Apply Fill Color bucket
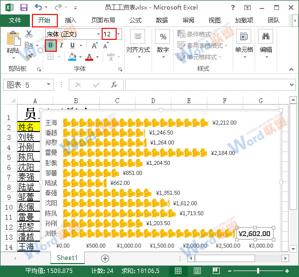Image resolution: width=299 pixels, height=277 pixels. pyautogui.click(x=72, y=57)
